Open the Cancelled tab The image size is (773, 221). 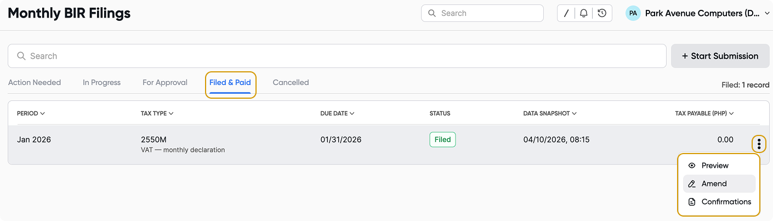[291, 82]
